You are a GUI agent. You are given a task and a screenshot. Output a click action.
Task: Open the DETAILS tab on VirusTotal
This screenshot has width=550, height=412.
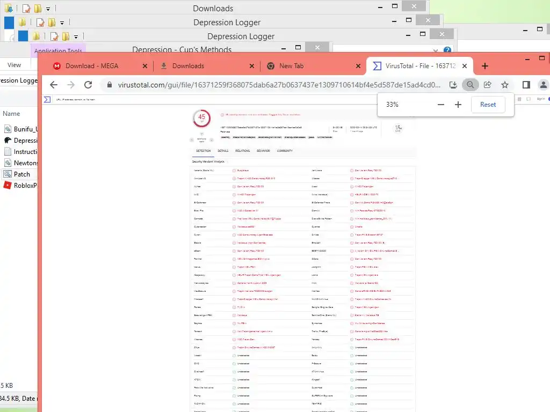point(223,151)
